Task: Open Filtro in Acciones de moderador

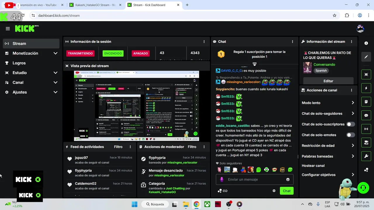Action: [x=192, y=147]
